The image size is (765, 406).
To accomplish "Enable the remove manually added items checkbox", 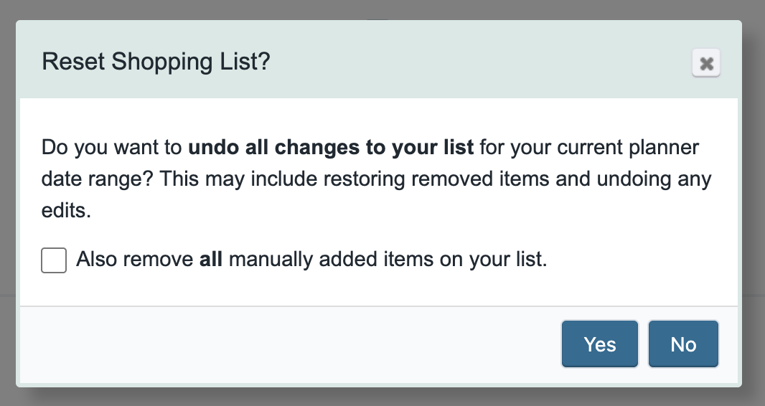I will pos(54,260).
